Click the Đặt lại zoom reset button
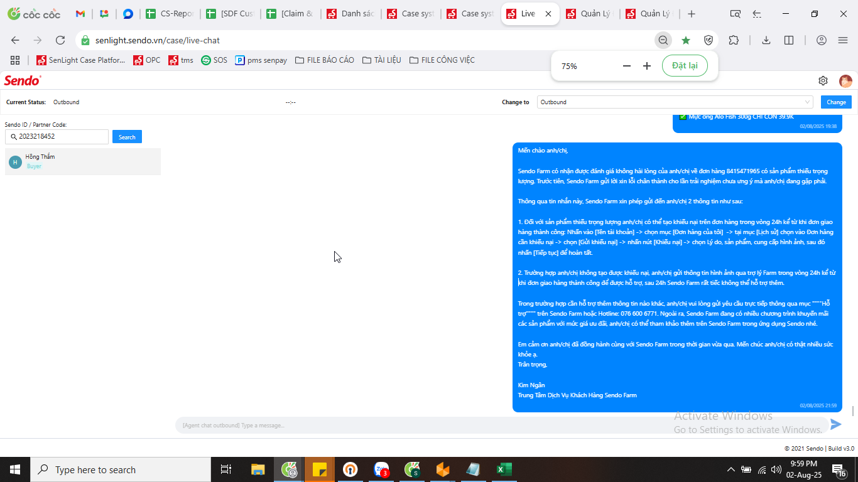 click(x=685, y=66)
